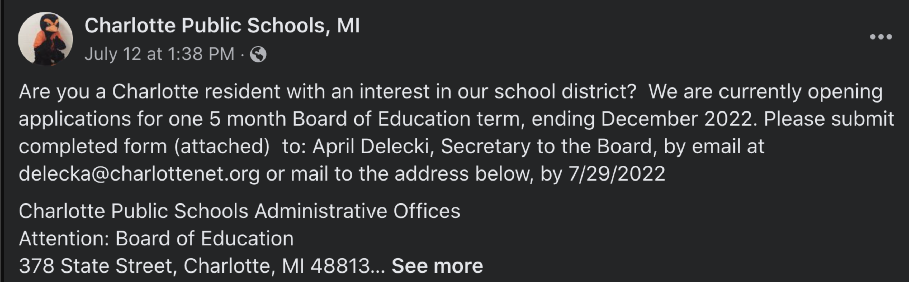Open the Charlotte Public Schools mascot avatar

click(x=45, y=39)
